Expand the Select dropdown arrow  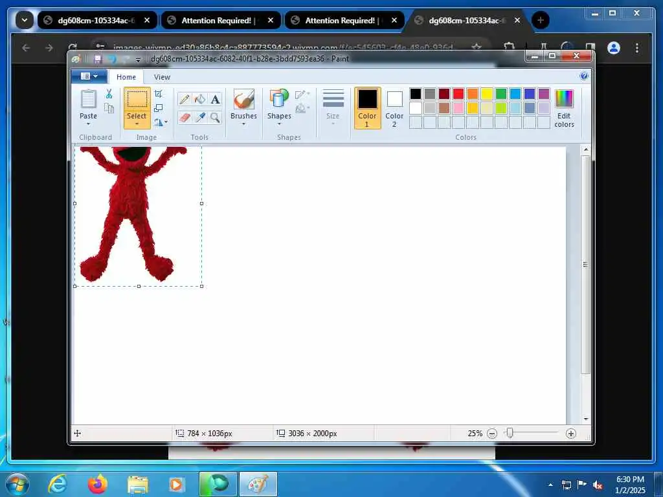[x=137, y=124]
